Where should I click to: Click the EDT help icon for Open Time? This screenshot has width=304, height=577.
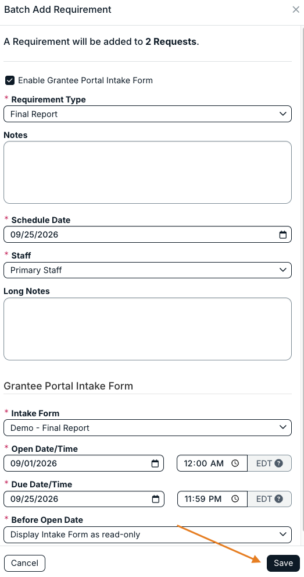point(278,463)
